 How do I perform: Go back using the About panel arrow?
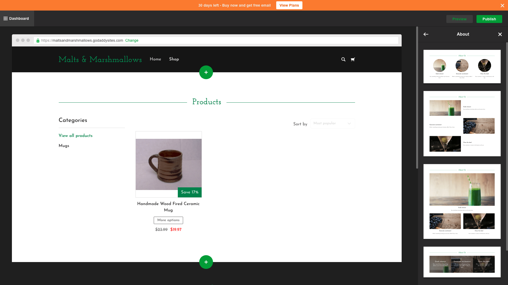[426, 34]
